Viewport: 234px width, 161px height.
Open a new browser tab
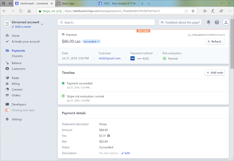(142, 3)
